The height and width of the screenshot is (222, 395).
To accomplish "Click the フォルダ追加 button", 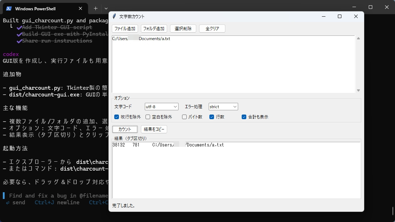I will pyautogui.click(x=154, y=28).
